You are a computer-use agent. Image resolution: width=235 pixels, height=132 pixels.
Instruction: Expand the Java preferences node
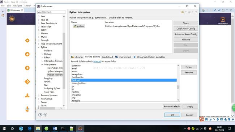tap(39, 16)
